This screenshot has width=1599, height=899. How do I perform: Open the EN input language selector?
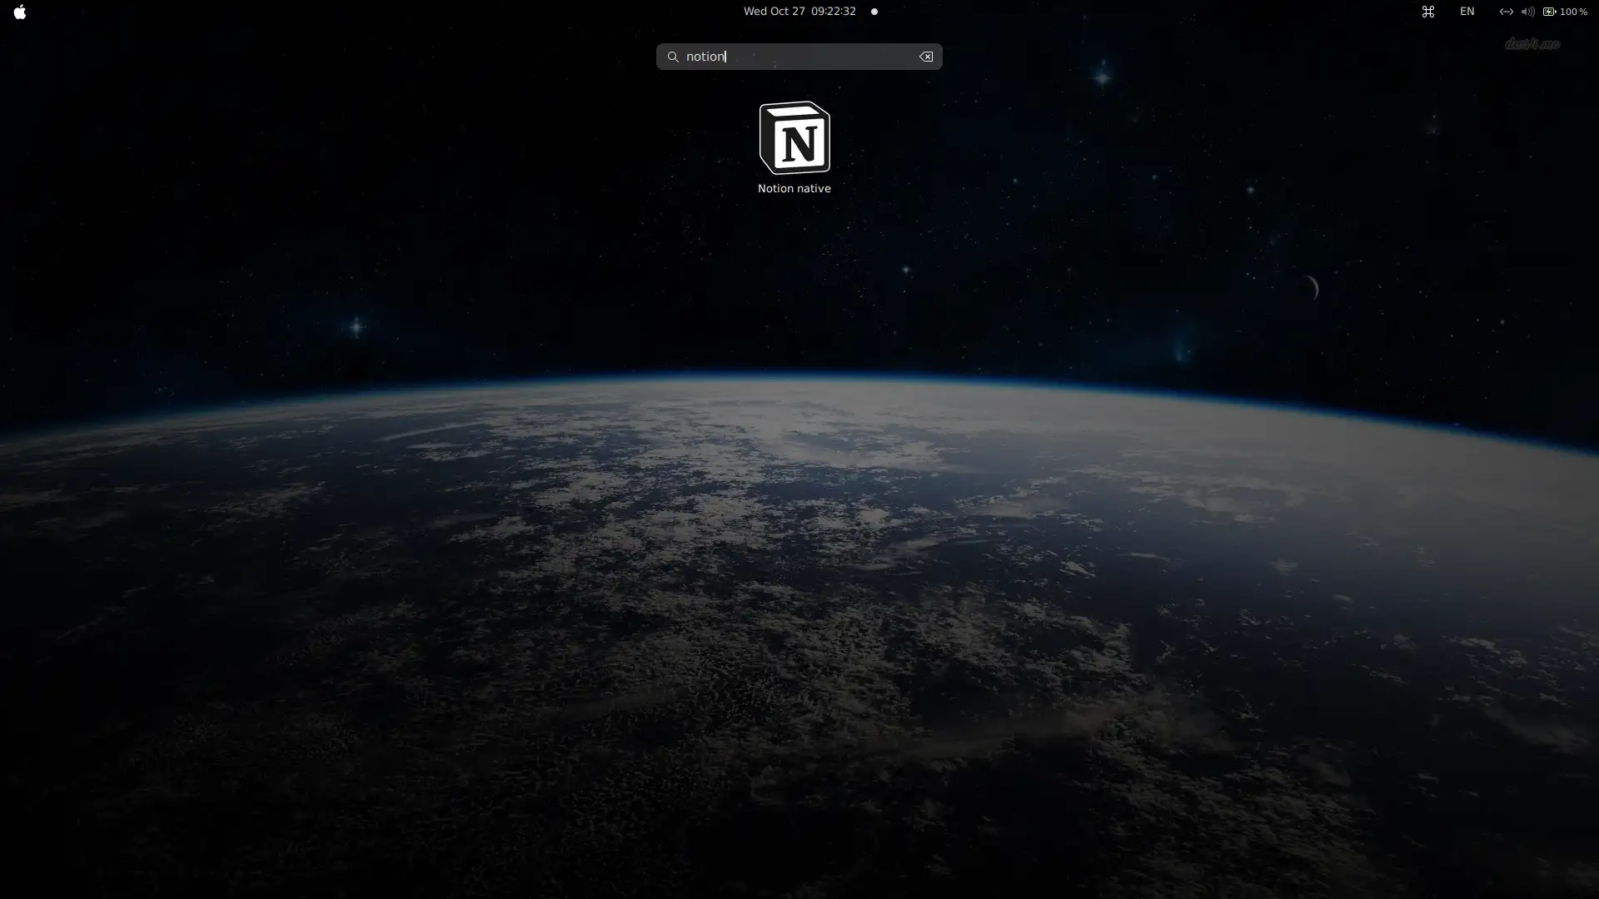[1467, 12]
